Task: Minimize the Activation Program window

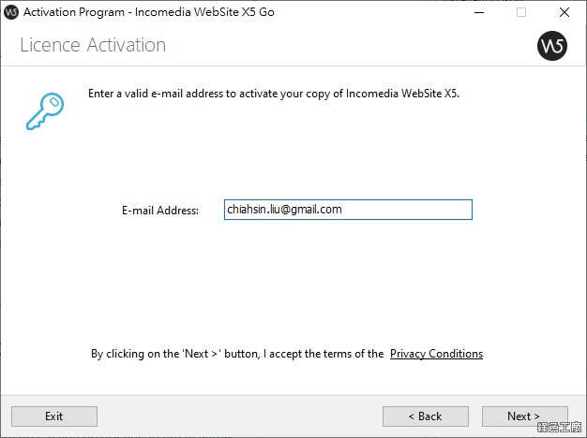Action: tap(479, 12)
